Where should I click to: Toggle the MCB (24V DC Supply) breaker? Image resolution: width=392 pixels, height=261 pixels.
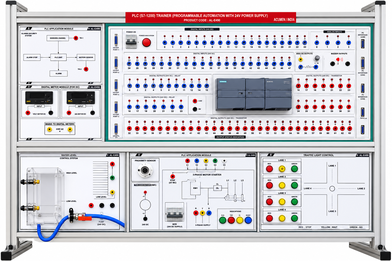[x=175, y=214]
